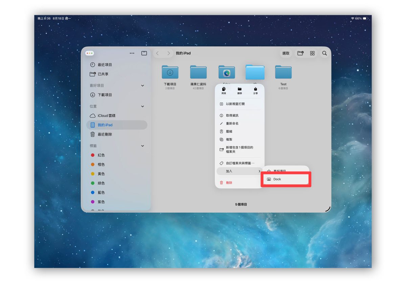The height and width of the screenshot is (283, 406).
Task: Click the 晚上8:36 time in status bar
Action: [44, 18]
